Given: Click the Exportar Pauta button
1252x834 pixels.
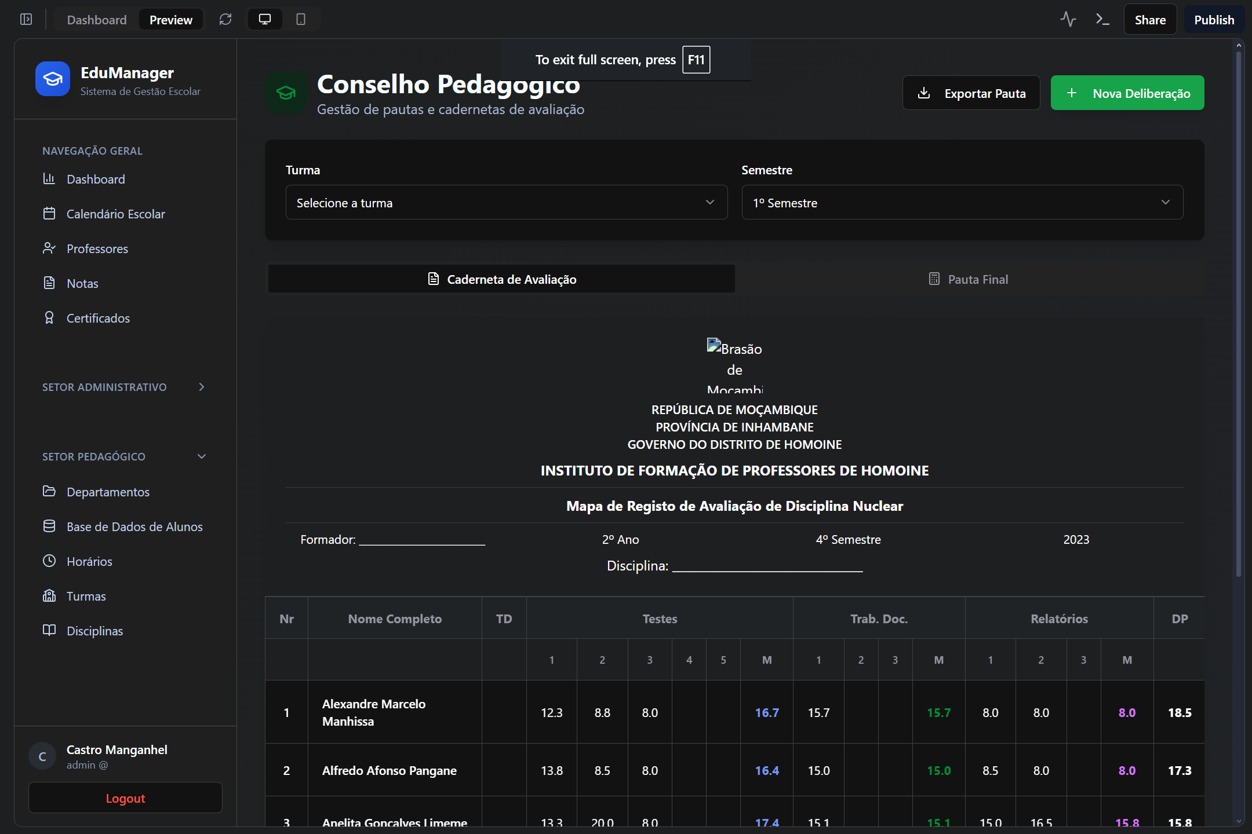Looking at the screenshot, I should pos(971,93).
